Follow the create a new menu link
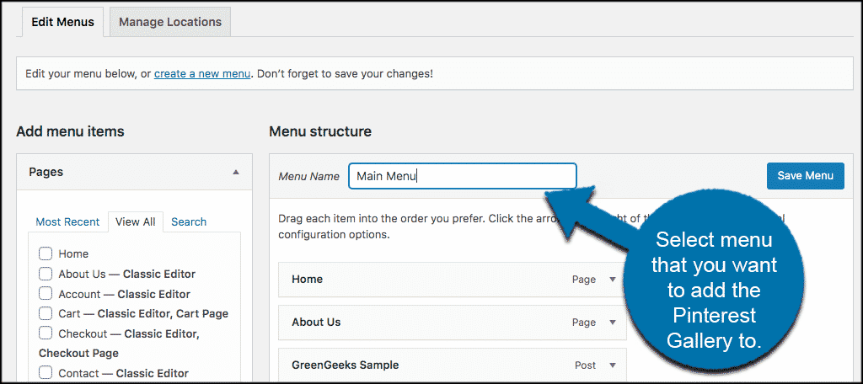 (x=202, y=74)
